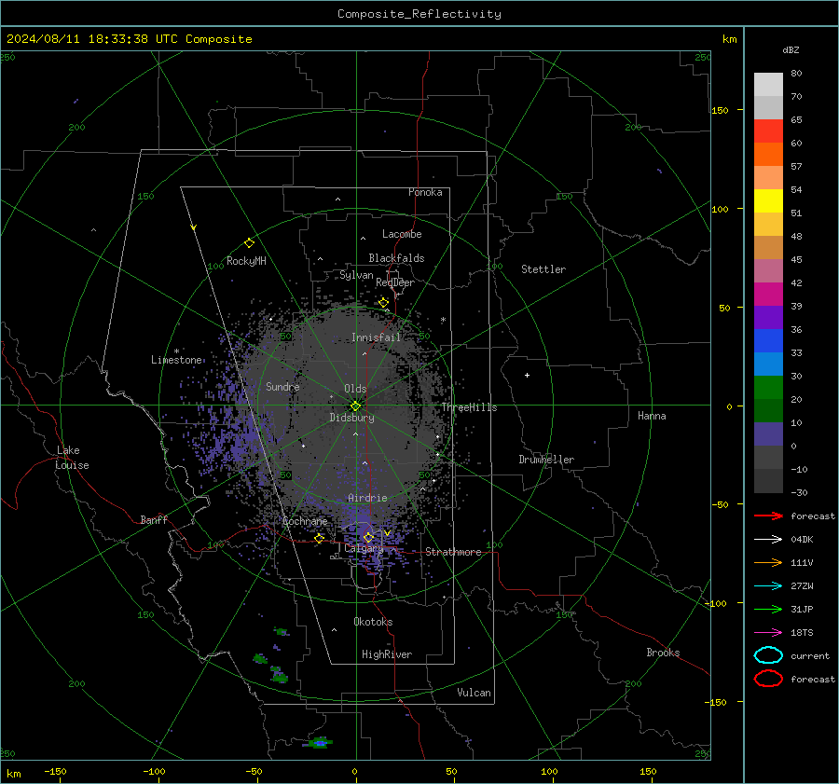Click the cyan 27ZW arrow icon
This screenshot has height=784, width=839.
(x=768, y=586)
